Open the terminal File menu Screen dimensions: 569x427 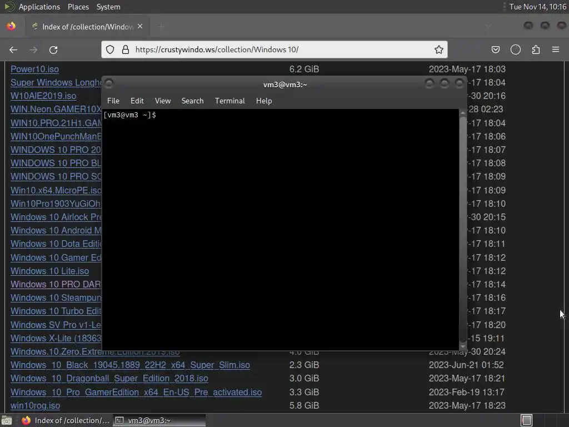point(113,101)
